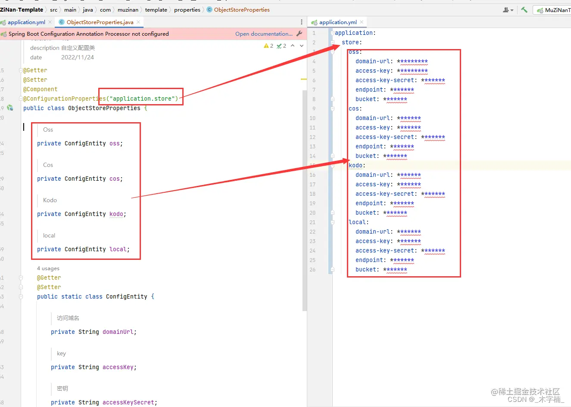Click the class icon in ObjectStoreProperties.java tab
This screenshot has width=571, height=407.
62,22
